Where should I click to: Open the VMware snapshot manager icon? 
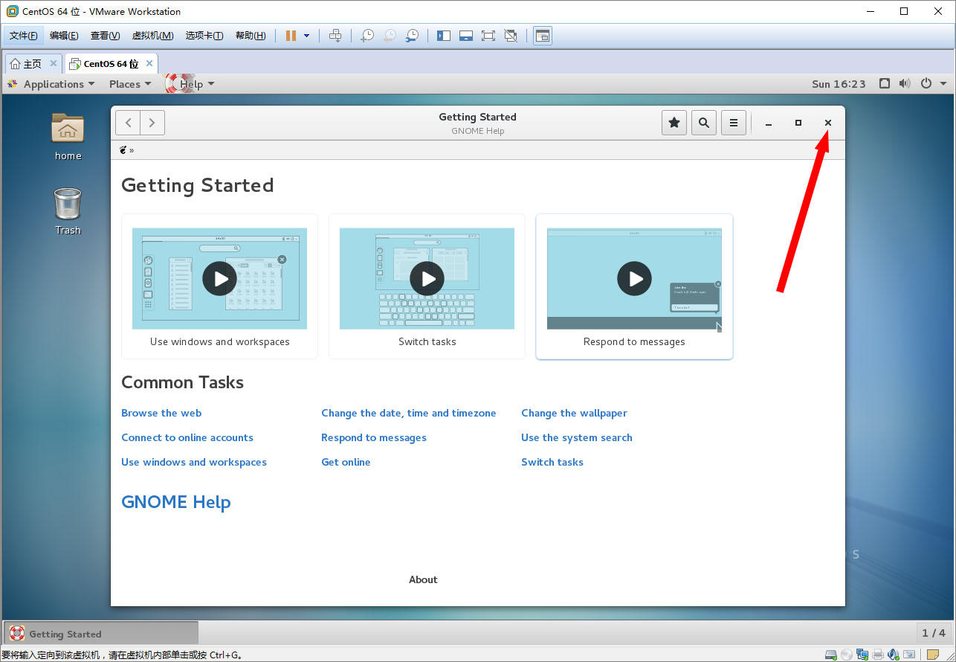(411, 36)
